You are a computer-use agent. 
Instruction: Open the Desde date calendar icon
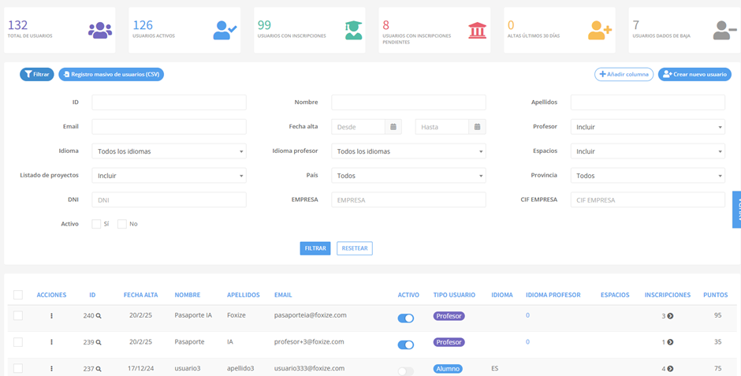coord(393,127)
